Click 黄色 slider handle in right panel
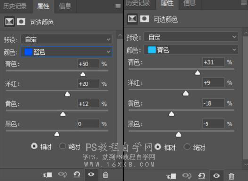The height and width of the screenshot is (181, 248). click(x=171, y=114)
